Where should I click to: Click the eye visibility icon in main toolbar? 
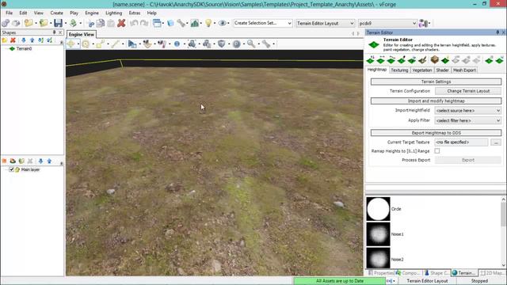point(222,23)
